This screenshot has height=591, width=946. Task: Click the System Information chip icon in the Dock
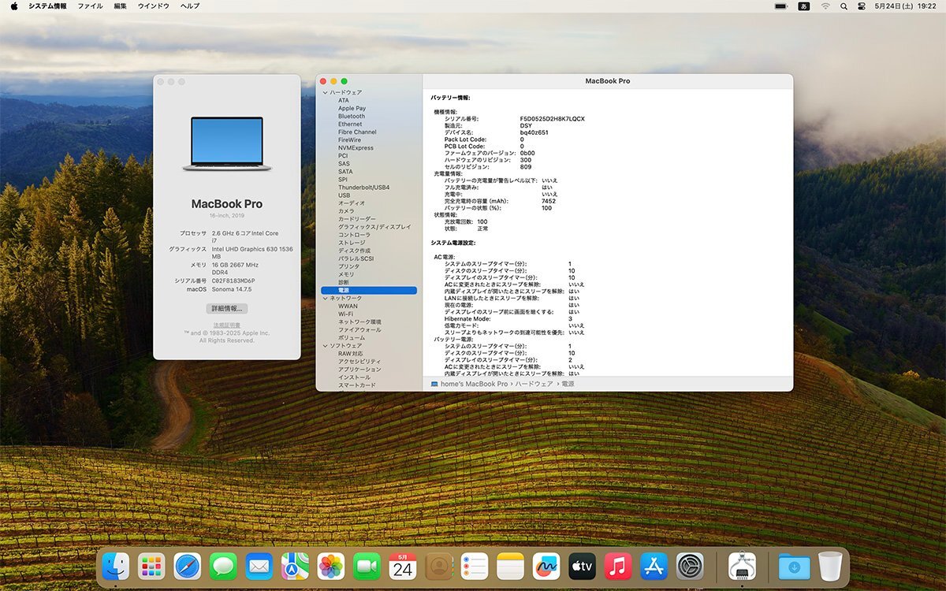[743, 566]
